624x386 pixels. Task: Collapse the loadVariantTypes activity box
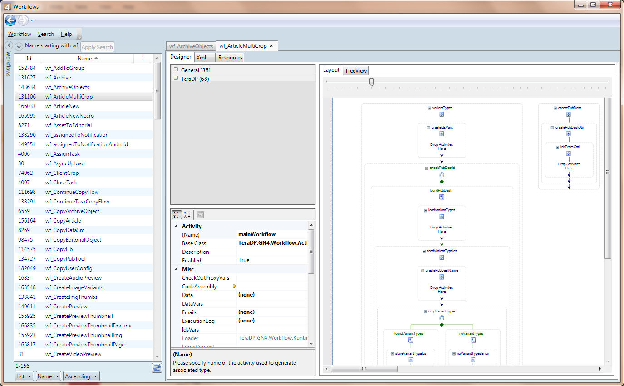(426, 210)
